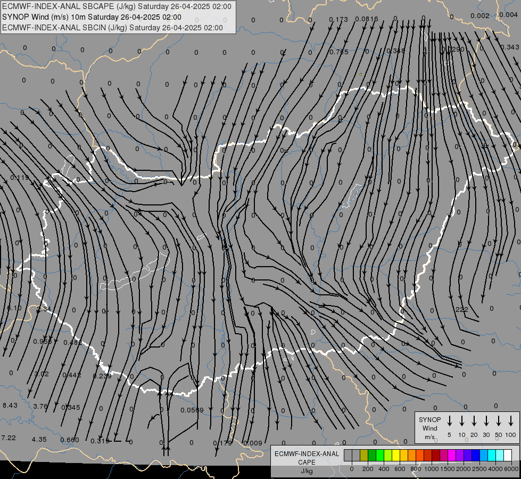Click the 800 label on CAPE scale
The image size is (521, 479).
[x=416, y=469]
